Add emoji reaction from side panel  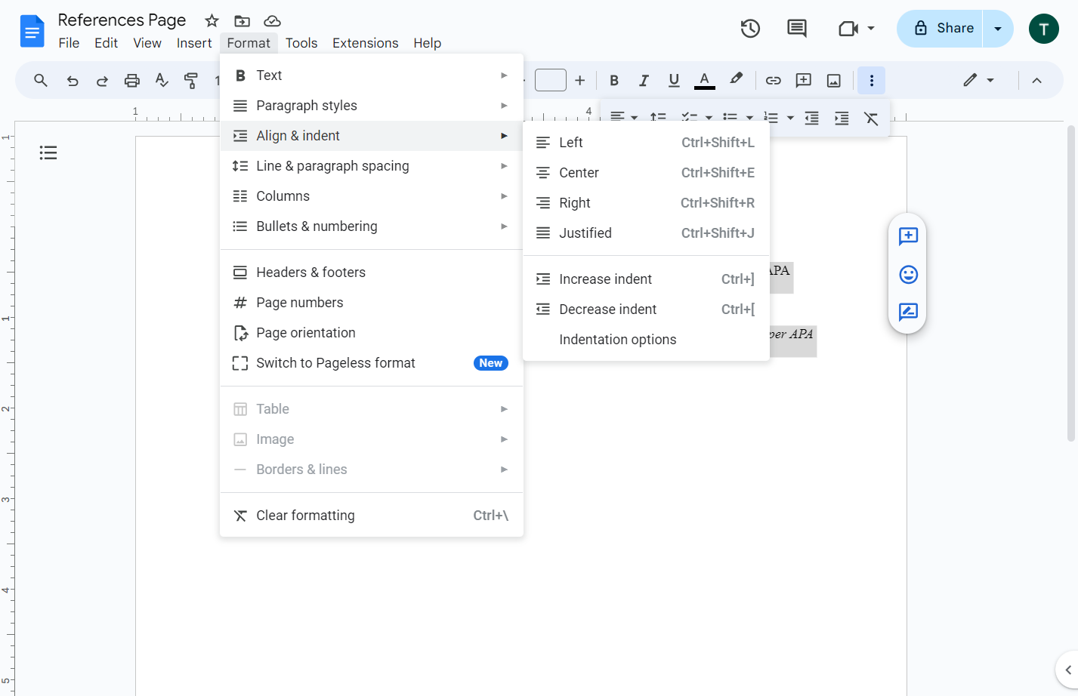pos(908,274)
